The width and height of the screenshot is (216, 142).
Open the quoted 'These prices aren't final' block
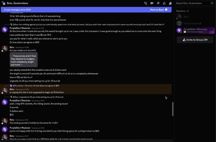tap(24, 60)
